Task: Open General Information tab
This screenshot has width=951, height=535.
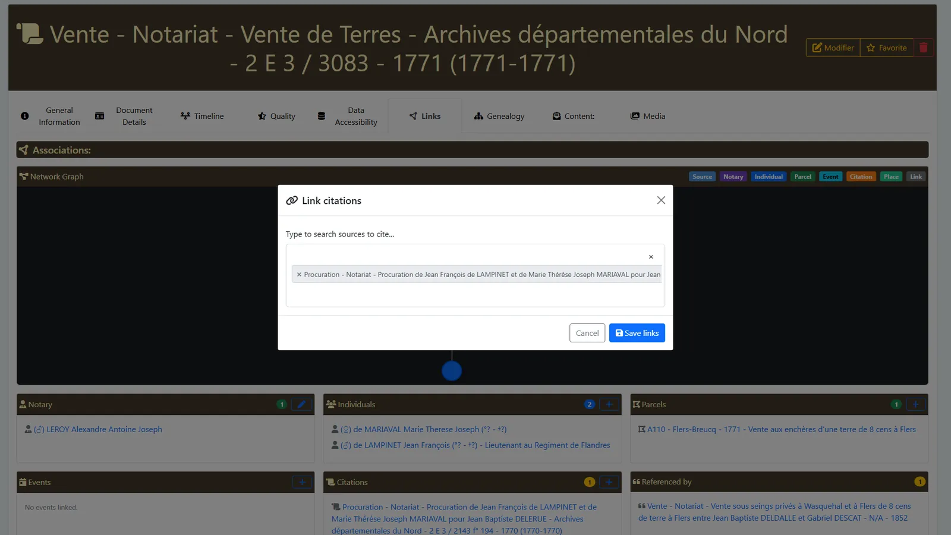Action: (x=51, y=116)
